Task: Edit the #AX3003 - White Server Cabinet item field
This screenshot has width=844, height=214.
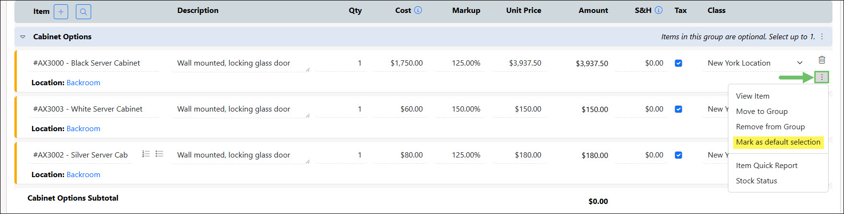Action: click(94, 109)
